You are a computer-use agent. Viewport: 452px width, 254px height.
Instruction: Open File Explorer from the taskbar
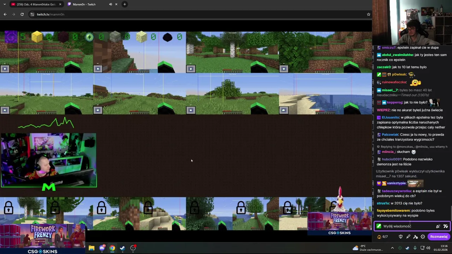[x=91, y=248]
